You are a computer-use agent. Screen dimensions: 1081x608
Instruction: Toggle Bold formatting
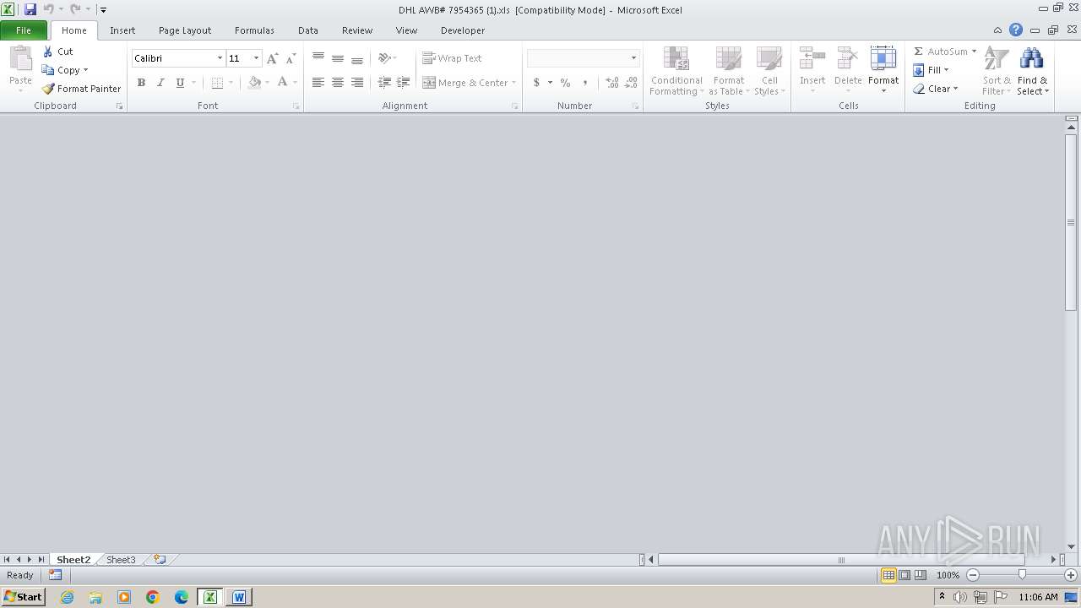point(141,83)
